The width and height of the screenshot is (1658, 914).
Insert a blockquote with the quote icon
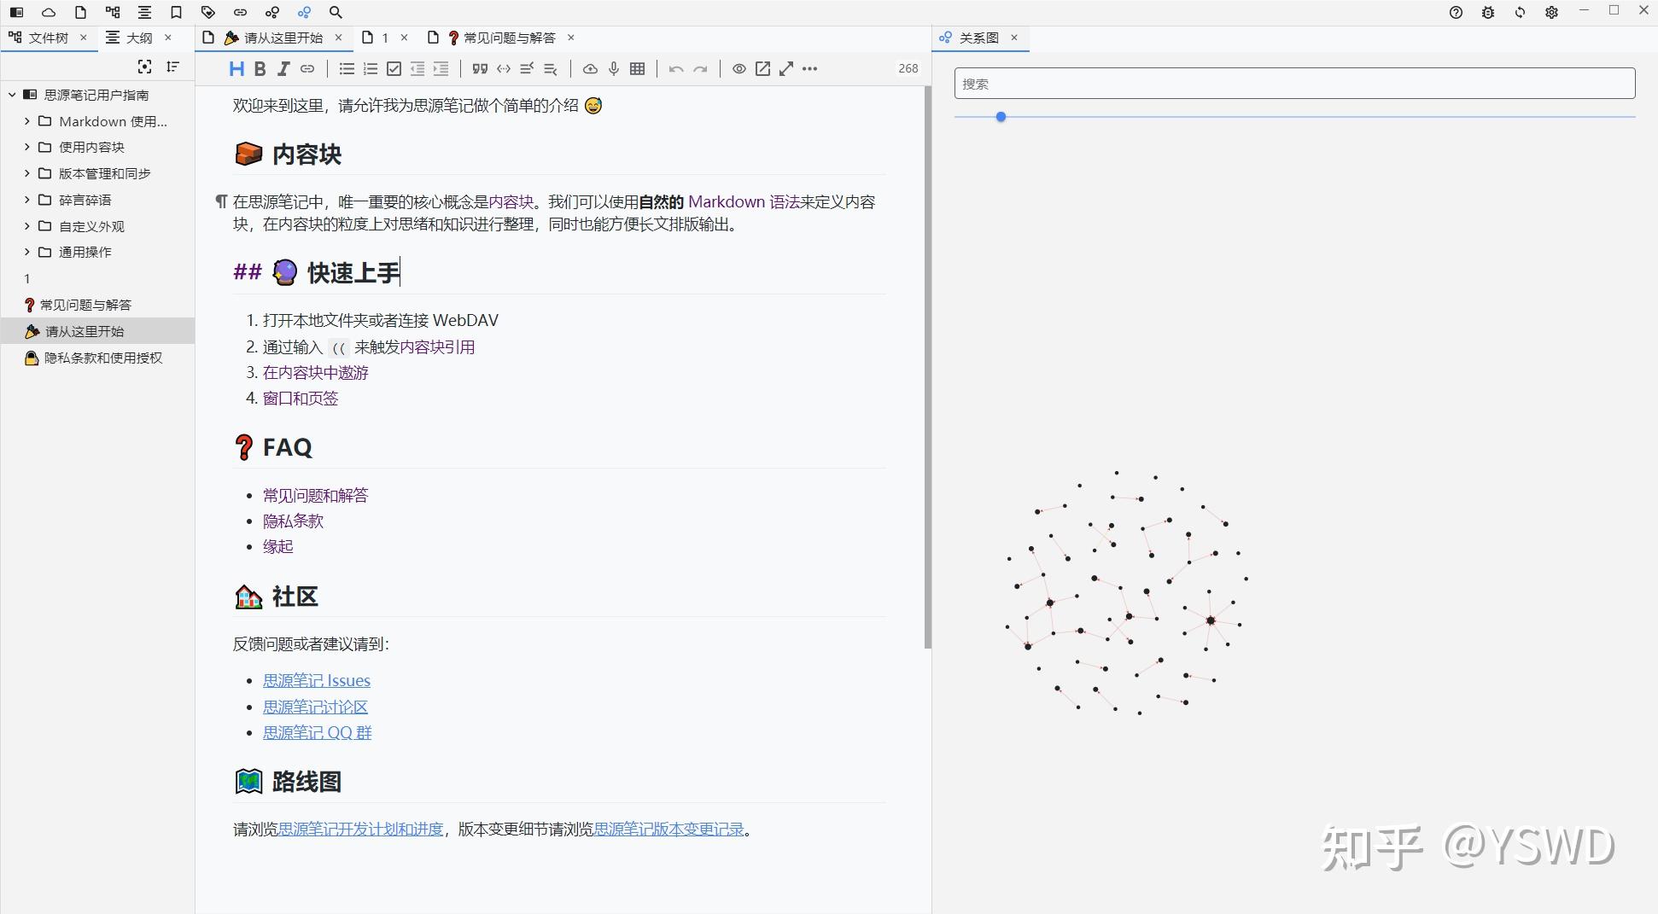pyautogui.click(x=478, y=69)
